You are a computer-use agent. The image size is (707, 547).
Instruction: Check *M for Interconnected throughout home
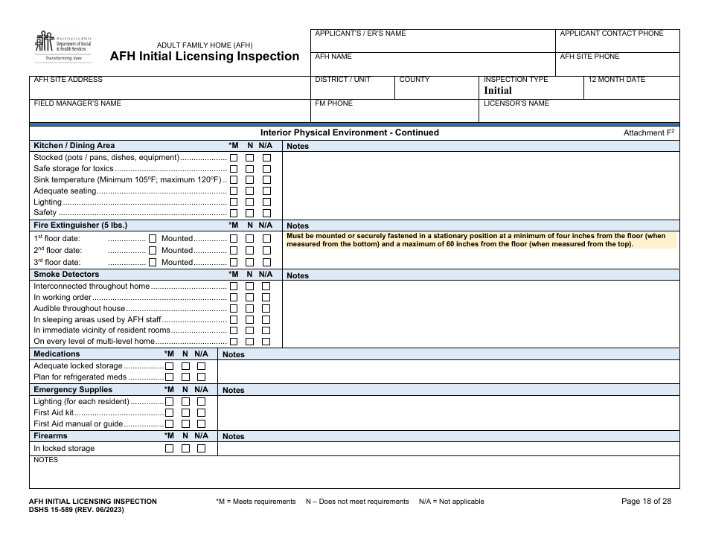(x=233, y=286)
